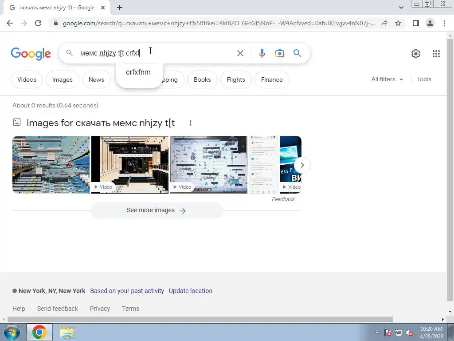
Task: Click the Google logo
Action: coord(31,54)
